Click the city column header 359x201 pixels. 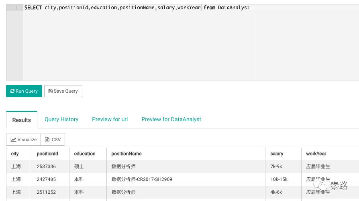pyautogui.click(x=15, y=154)
